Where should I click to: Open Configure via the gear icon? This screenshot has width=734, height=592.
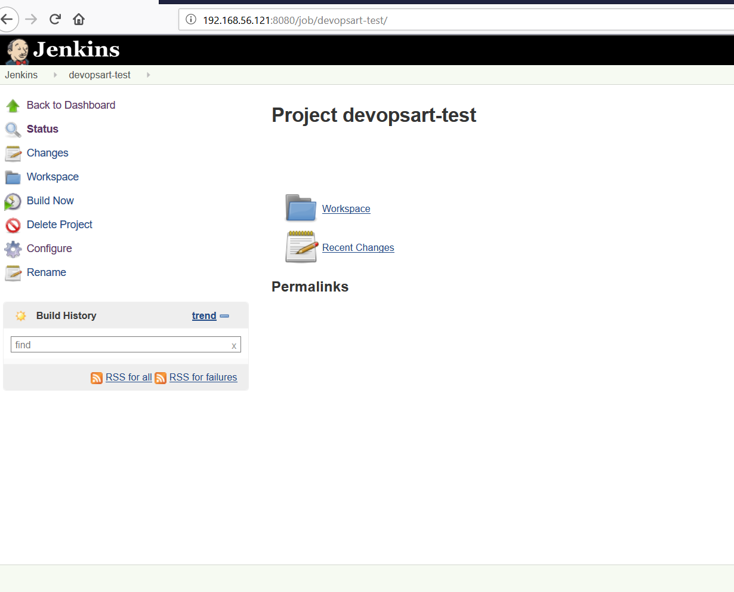(13, 249)
